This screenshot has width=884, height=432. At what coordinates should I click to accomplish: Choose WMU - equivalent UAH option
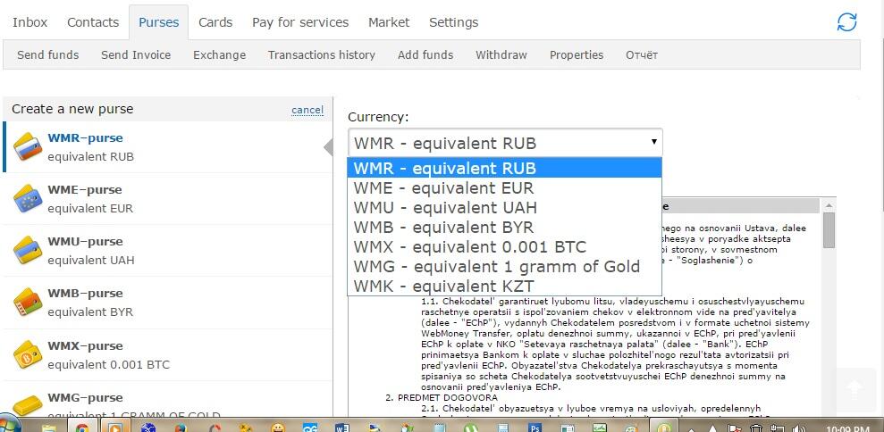(x=505, y=207)
